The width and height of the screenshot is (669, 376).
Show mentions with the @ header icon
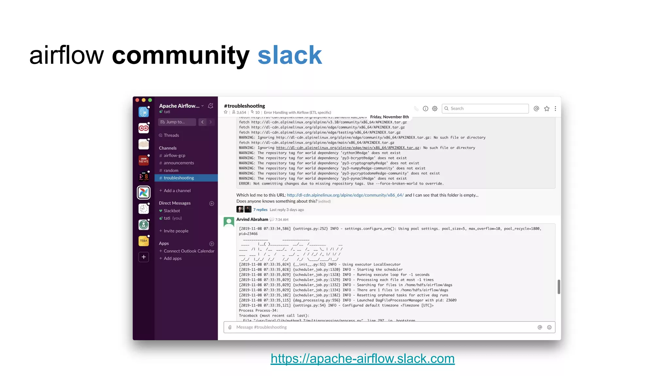pyautogui.click(x=536, y=109)
